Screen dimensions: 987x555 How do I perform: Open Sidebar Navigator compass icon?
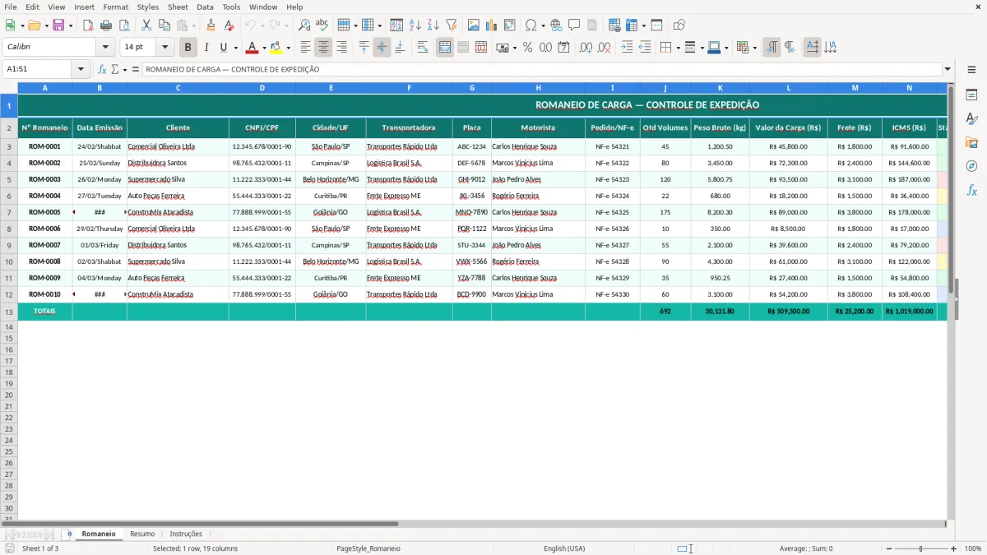(971, 166)
